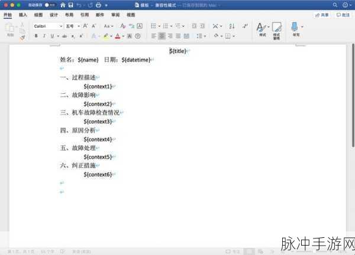Click the phonetic guide icon
Image resolution: width=355 pixels, height=255 pixels.
point(131,26)
